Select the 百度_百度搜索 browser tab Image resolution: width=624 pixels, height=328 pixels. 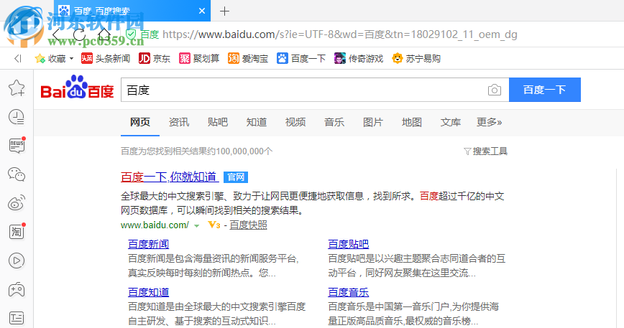tap(132, 11)
